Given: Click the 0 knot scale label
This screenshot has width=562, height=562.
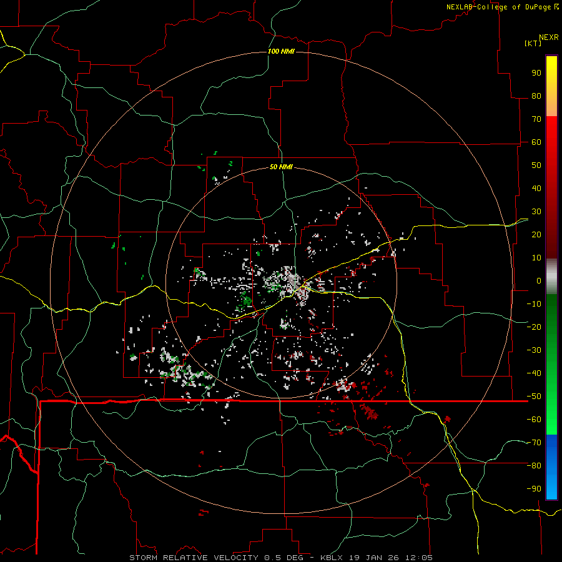Looking at the screenshot, I should [539, 280].
